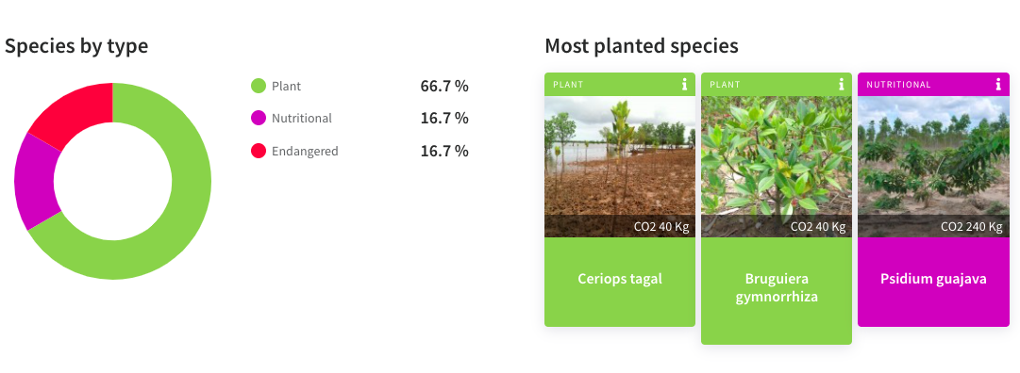Open info icon on Bruguiera gymnorrhiza card

pyautogui.click(x=841, y=85)
